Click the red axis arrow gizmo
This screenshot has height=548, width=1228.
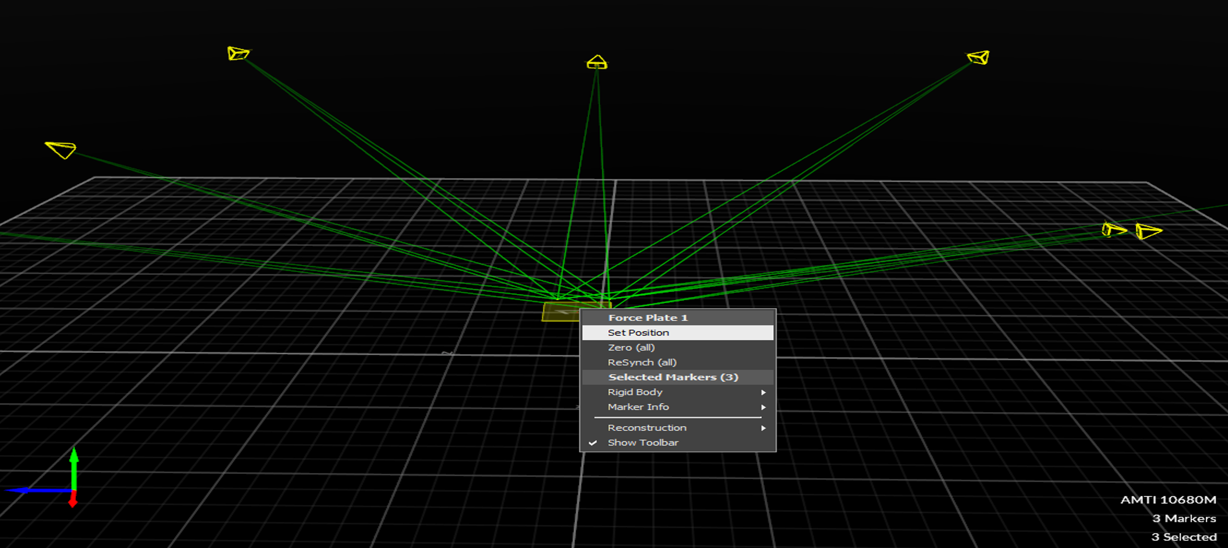pos(73,500)
